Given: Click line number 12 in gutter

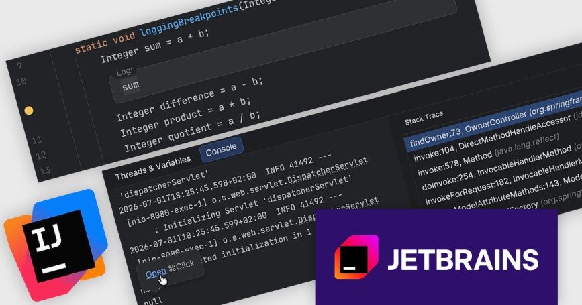Looking at the screenshot, I should pyautogui.click(x=41, y=156).
